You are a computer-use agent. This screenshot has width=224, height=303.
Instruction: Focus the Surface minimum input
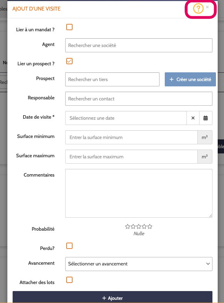[131, 137]
